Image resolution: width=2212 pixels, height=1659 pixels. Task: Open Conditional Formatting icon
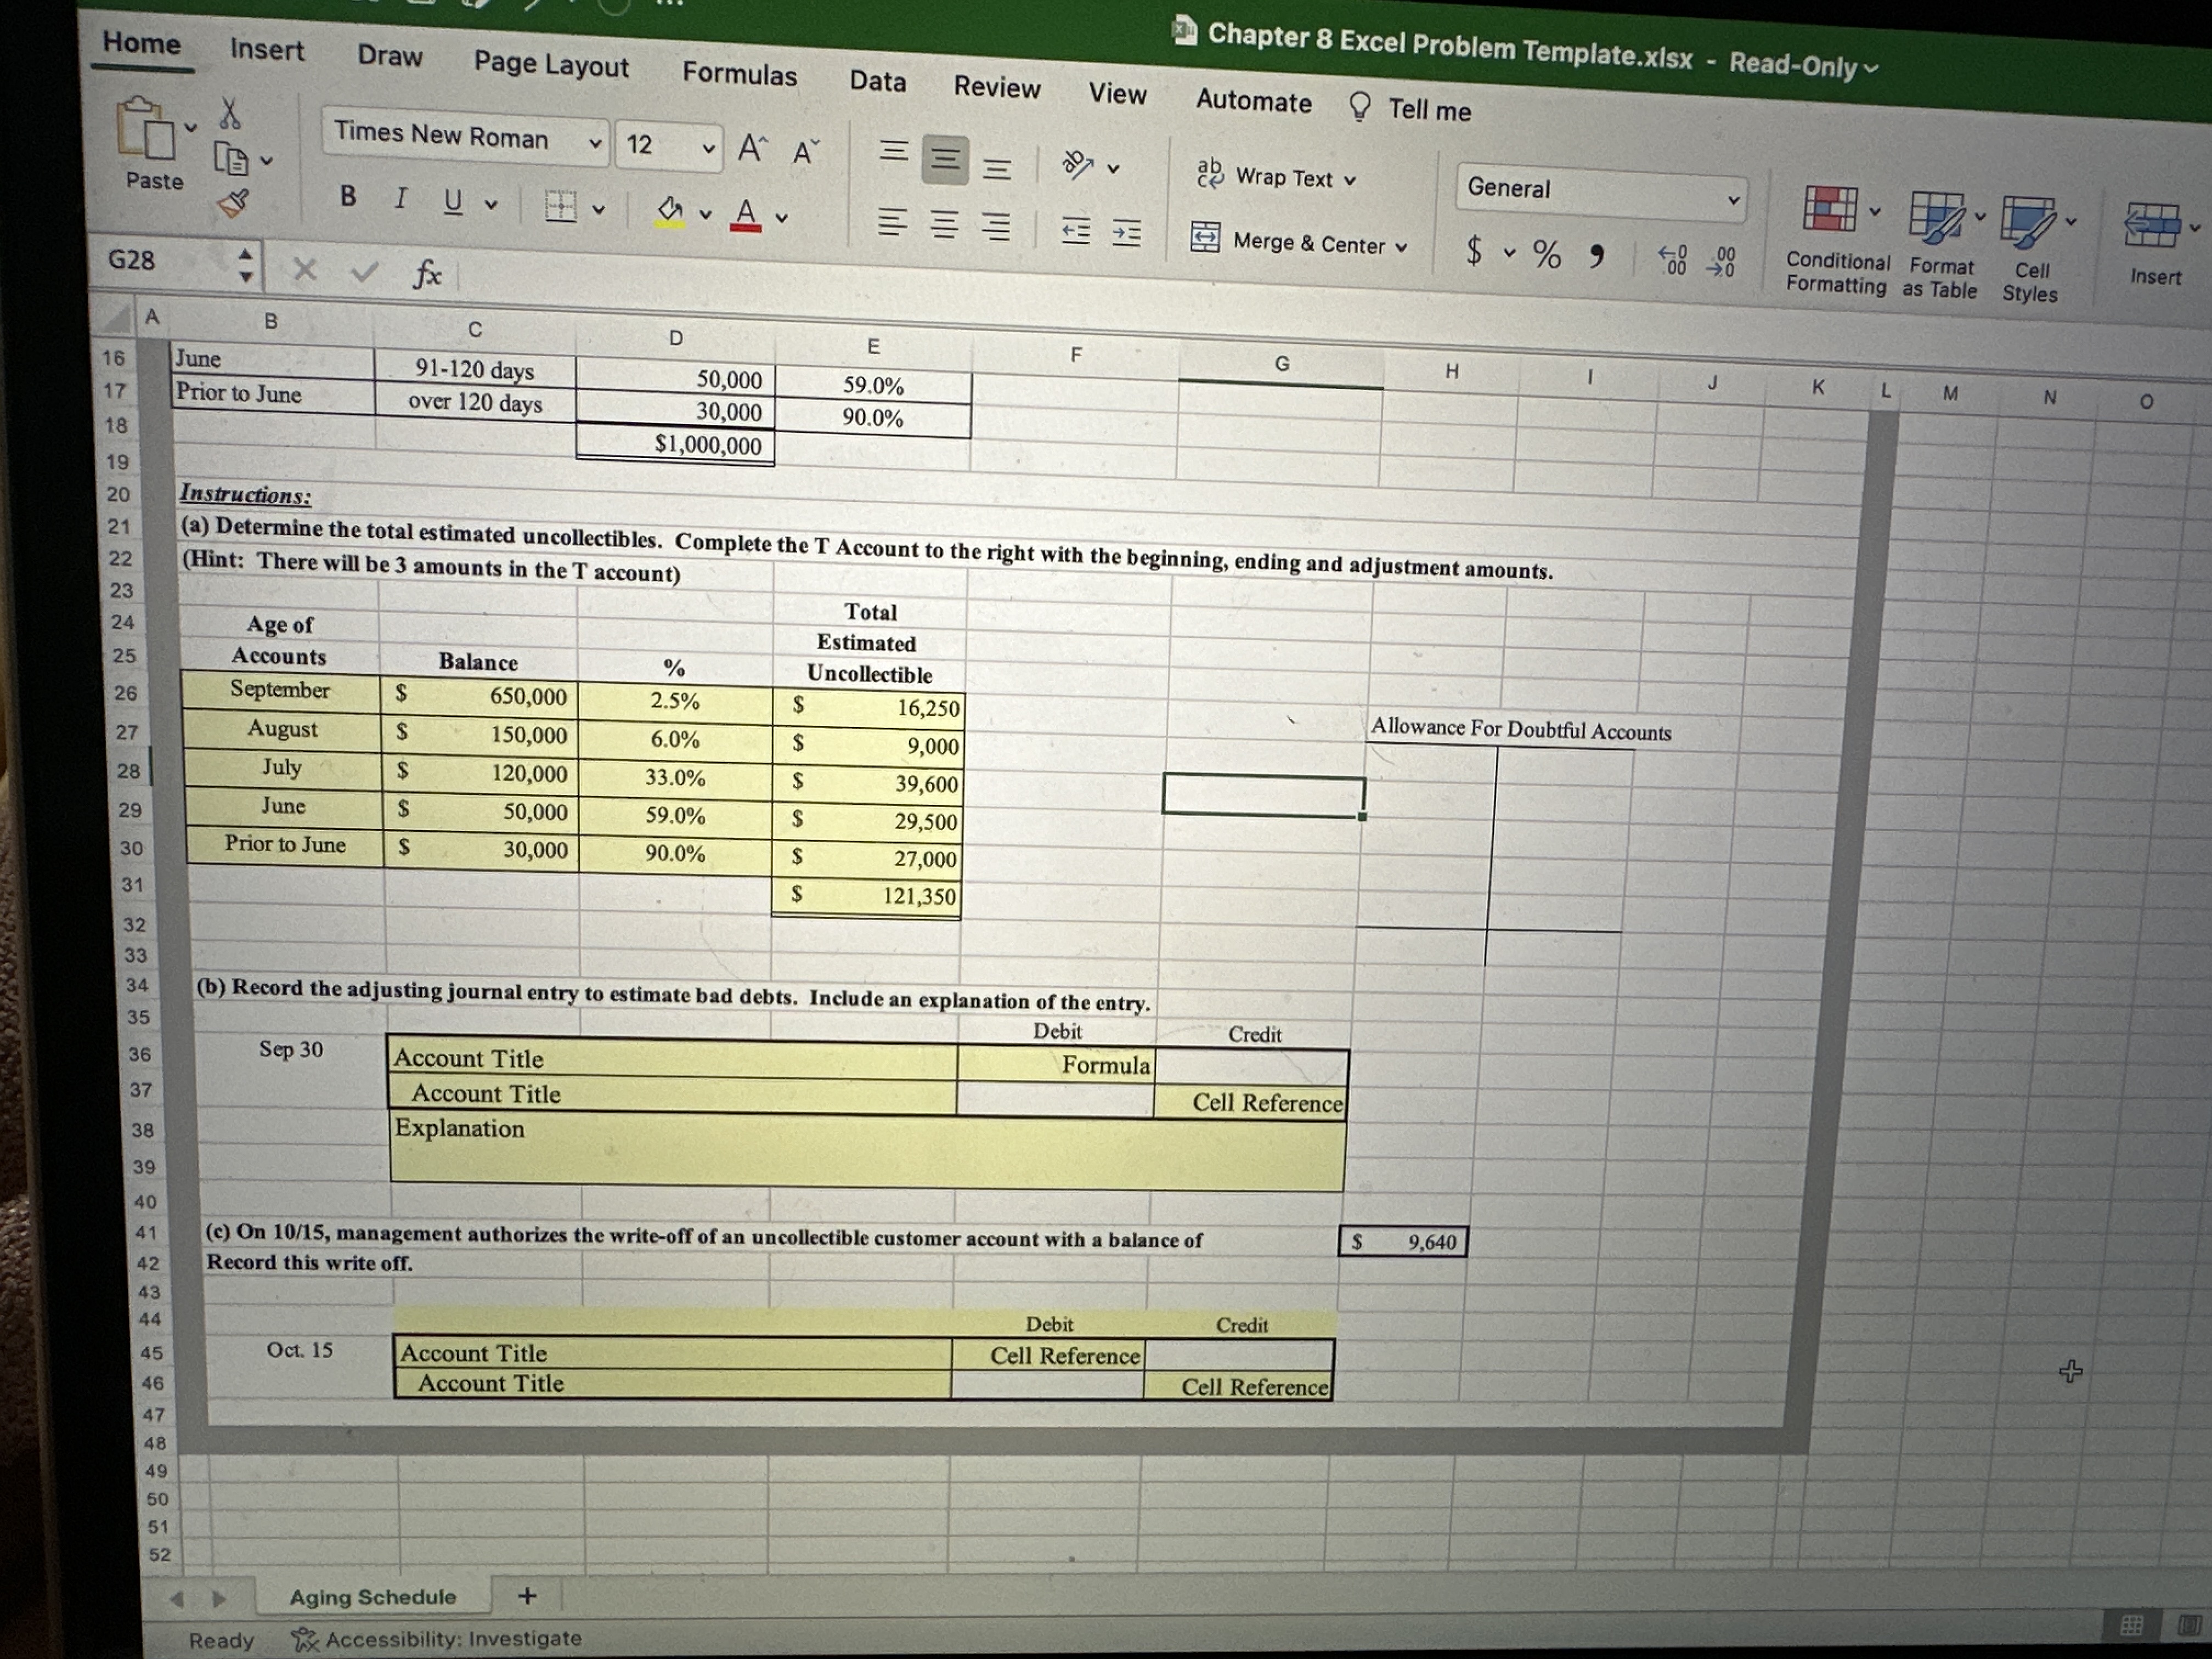tap(1830, 209)
